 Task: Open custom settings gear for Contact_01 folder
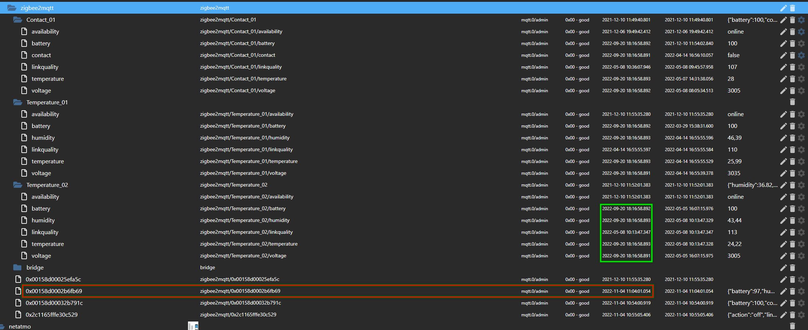pyautogui.click(x=801, y=20)
